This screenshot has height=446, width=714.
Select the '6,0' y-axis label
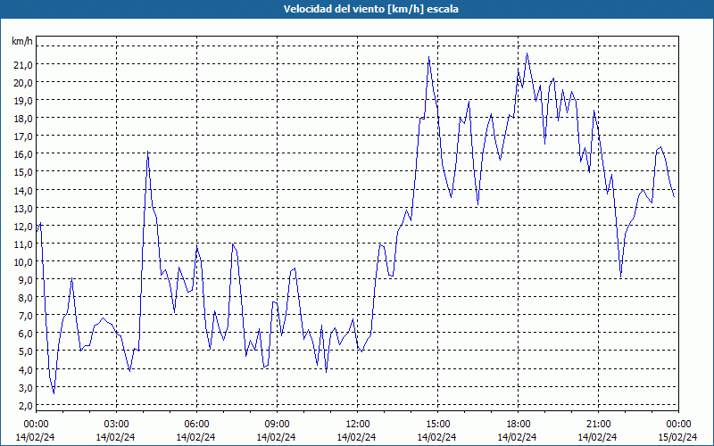click(x=25, y=334)
